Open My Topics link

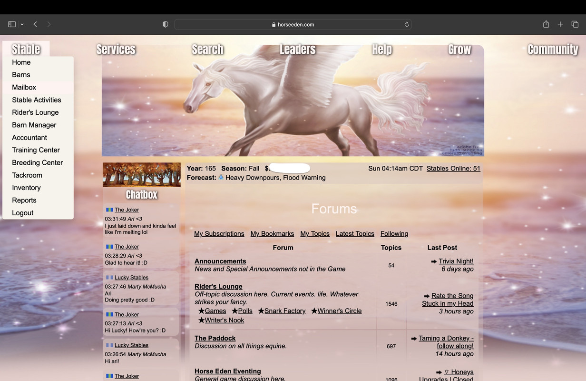(315, 233)
